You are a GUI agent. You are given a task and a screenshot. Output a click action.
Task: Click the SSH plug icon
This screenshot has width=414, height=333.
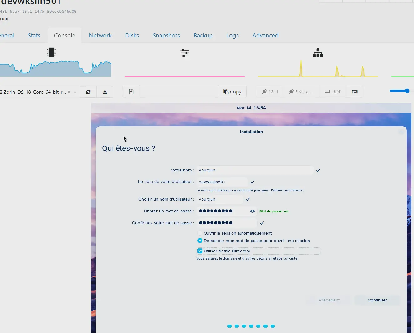tap(269, 92)
